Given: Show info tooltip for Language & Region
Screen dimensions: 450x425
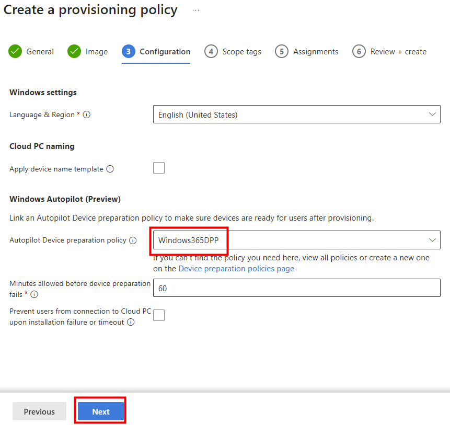Looking at the screenshot, I should 86,114.
